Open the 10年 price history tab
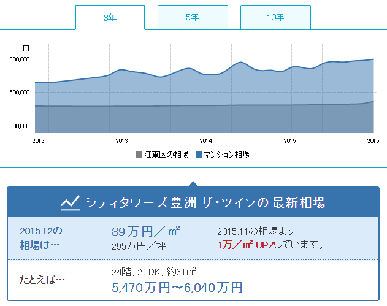The image size is (387, 306). click(275, 17)
